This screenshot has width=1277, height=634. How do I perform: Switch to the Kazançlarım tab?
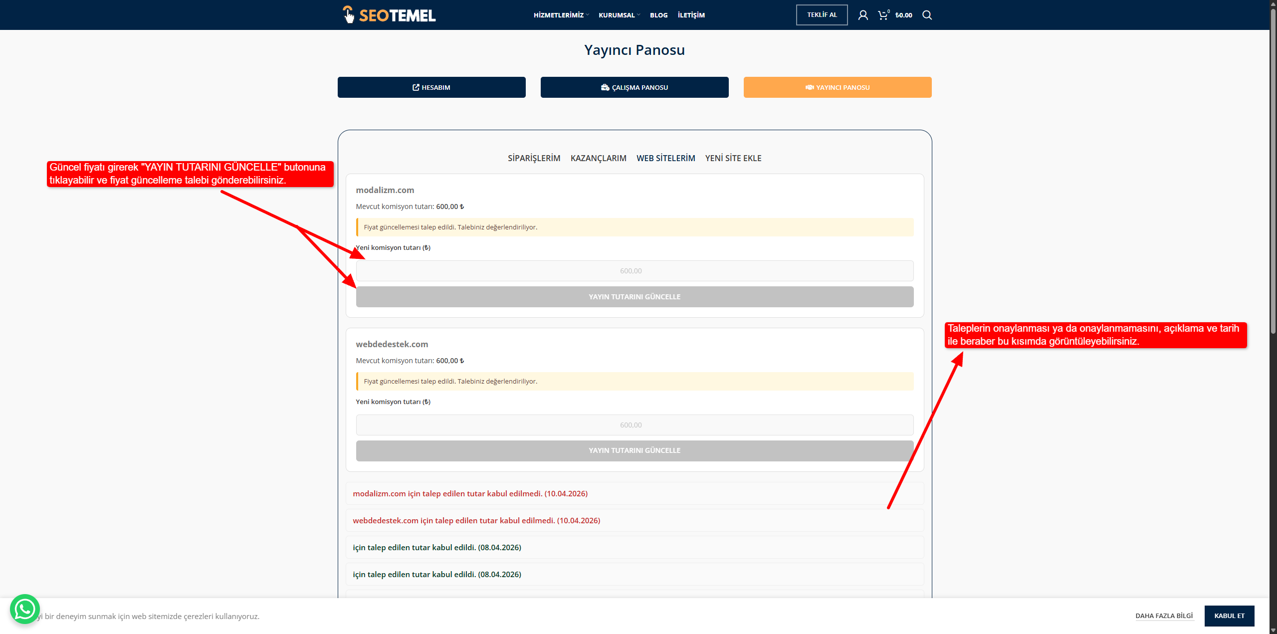[x=598, y=158]
